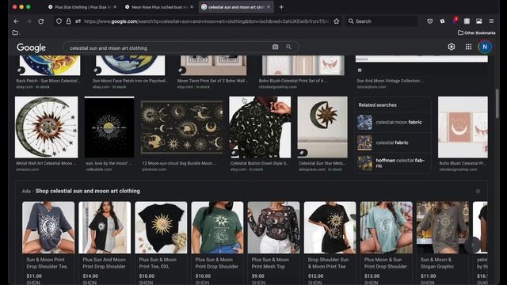
Task: Open Moon Tarot Print Set result
Action: (213, 65)
